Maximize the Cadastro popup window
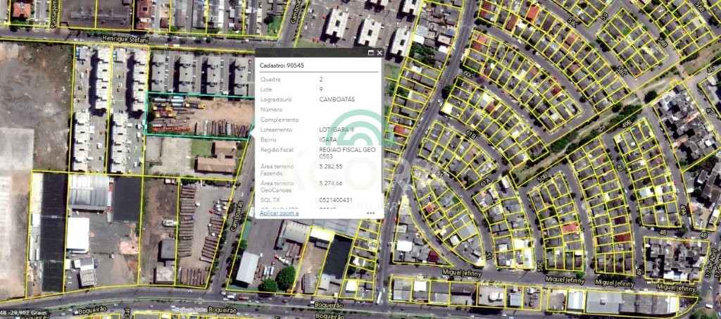The image size is (721, 319). 370,53
